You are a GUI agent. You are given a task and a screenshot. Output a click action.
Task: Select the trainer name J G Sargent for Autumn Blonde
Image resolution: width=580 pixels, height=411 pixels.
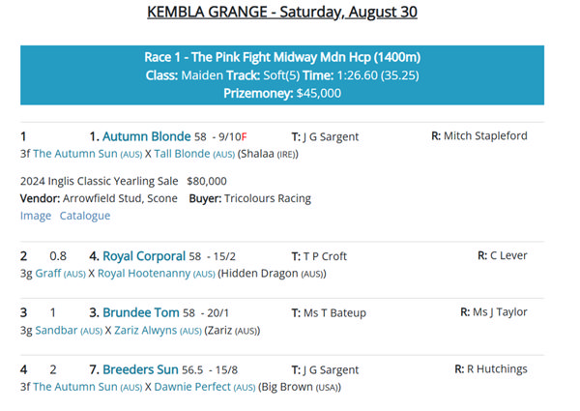[331, 136]
